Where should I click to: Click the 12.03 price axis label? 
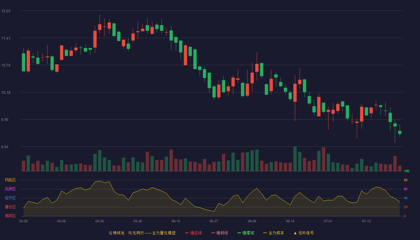tap(6, 11)
